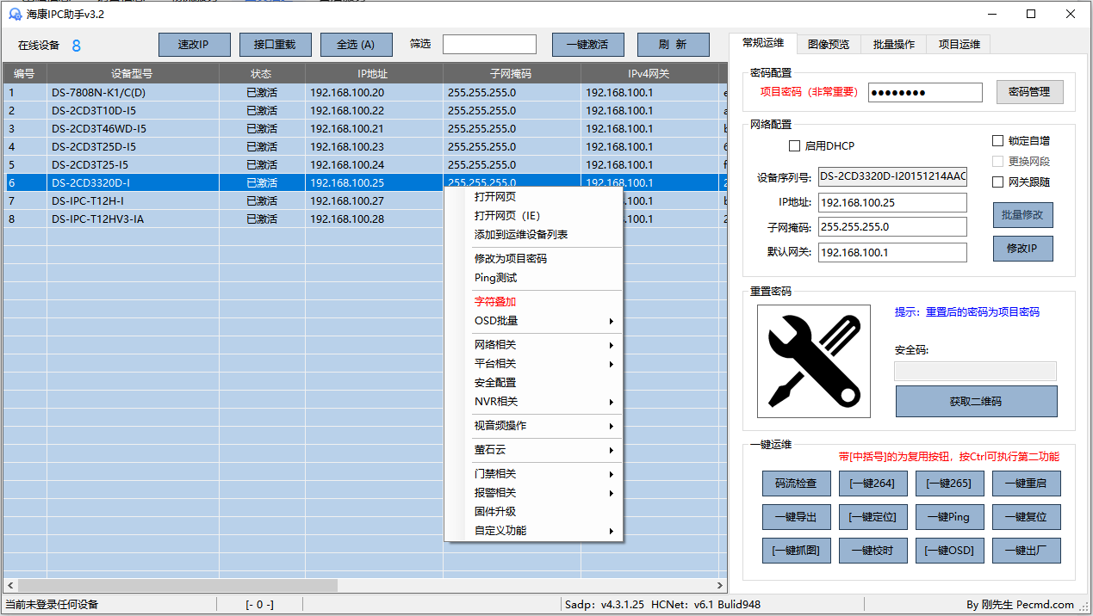
Task: Click the 速改IP button
Action: coord(195,45)
